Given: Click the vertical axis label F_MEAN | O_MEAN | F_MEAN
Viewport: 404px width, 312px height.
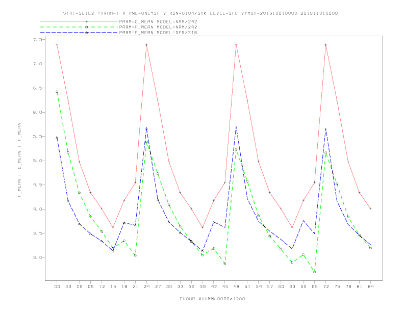Looking at the screenshot, I should tap(19, 160).
